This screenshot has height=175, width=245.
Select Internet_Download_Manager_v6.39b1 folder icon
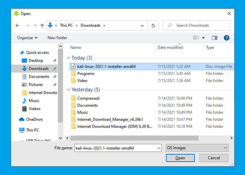pos(73,119)
